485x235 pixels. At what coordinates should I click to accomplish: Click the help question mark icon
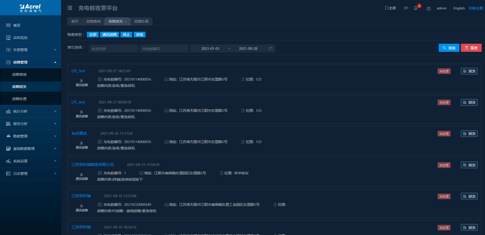point(428,9)
